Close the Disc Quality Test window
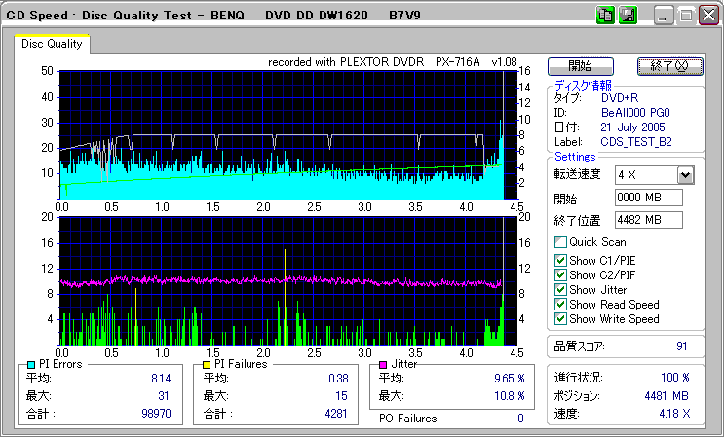Screen dimensions: 724x437 706,16
